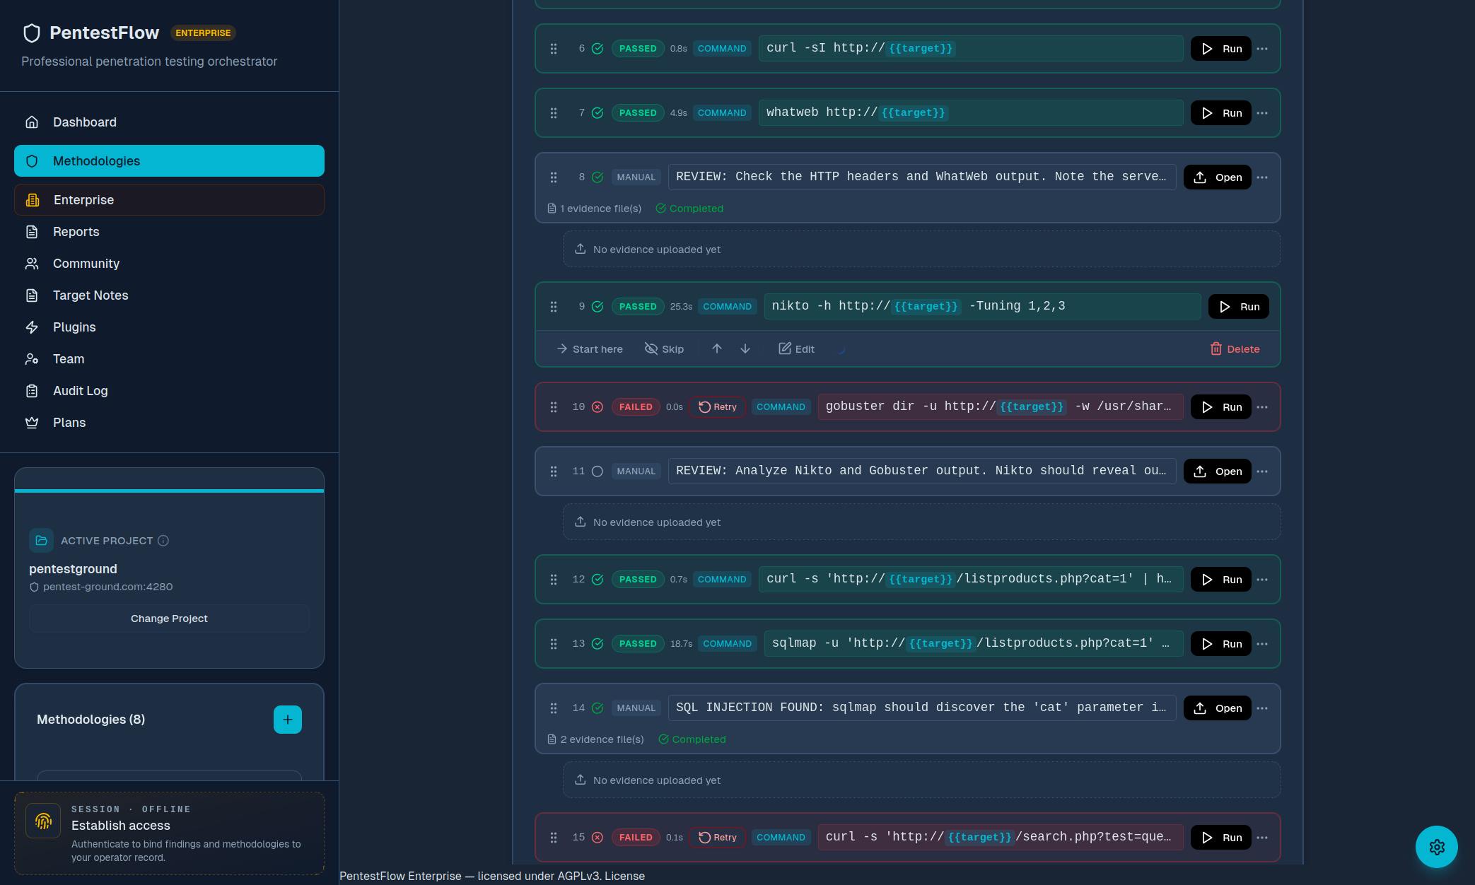Open more options for step 7
Viewport: 1475px width, 885px height.
pos(1262,113)
